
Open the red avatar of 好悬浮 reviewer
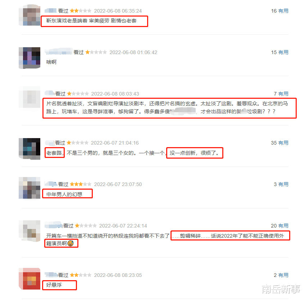point(29,279)
